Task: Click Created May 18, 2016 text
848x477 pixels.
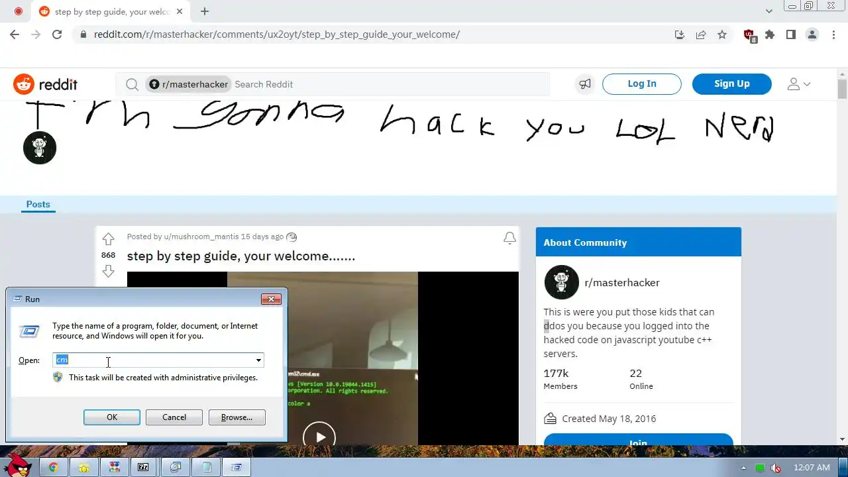Action: [609, 419]
